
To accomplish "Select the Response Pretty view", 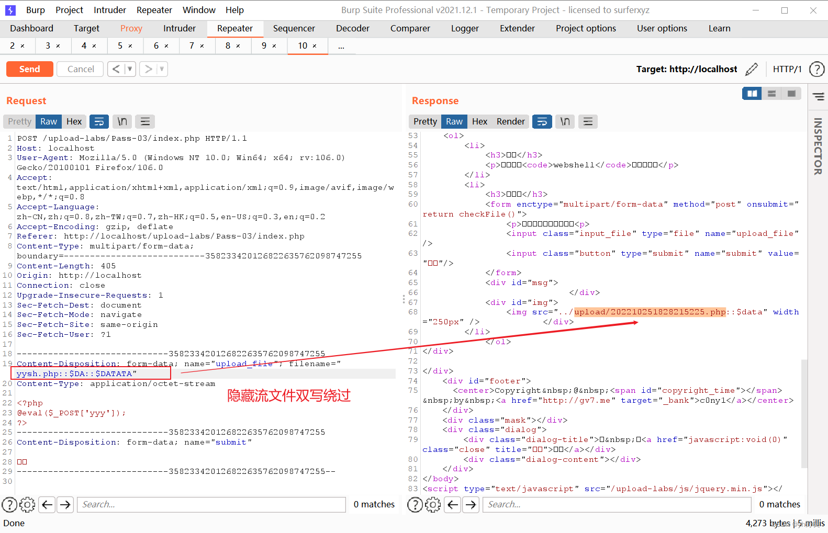I will [425, 121].
